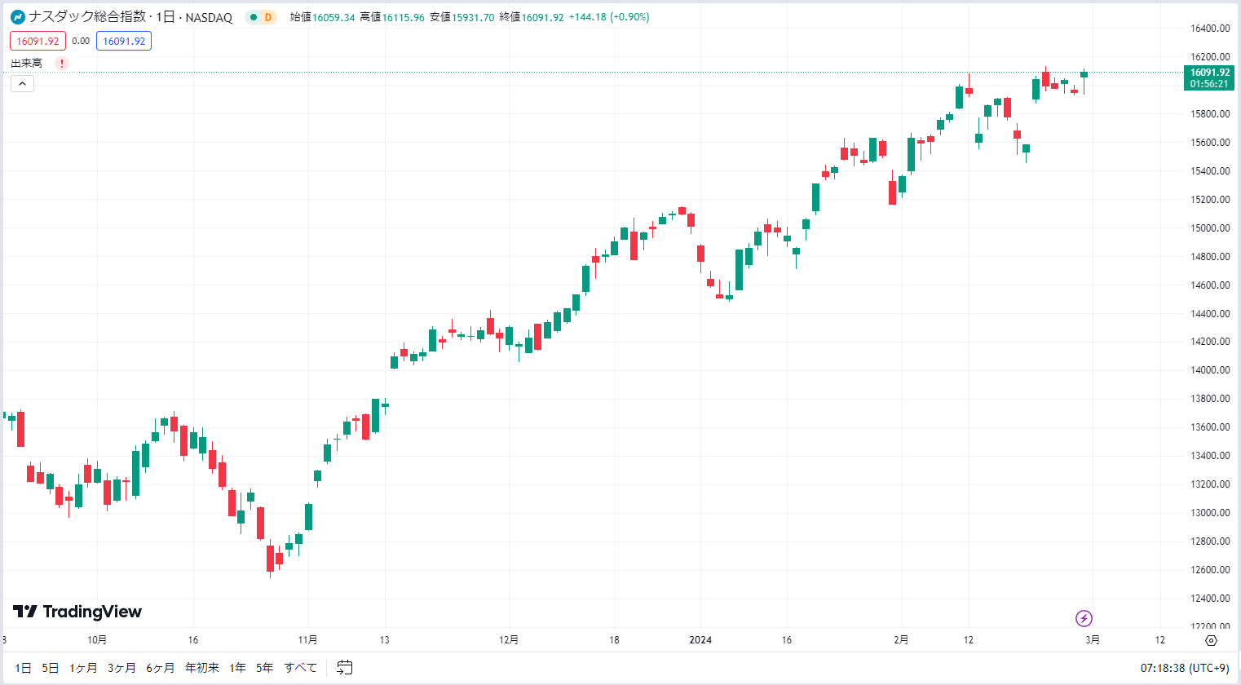Open the date range calendar picker
Screen dimensions: 1241x685
pyautogui.click(x=345, y=667)
